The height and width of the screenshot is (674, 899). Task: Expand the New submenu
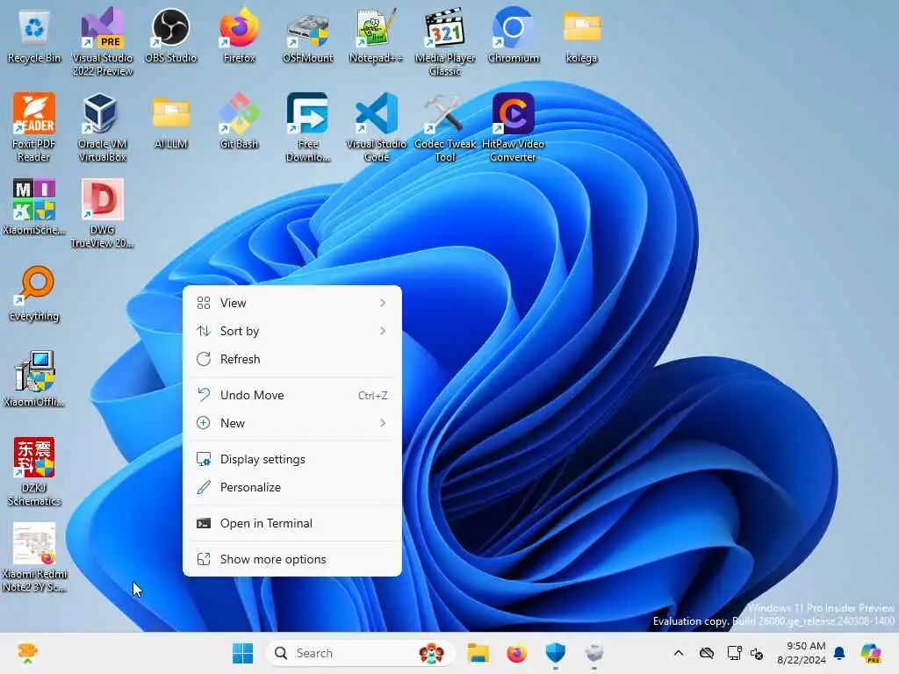point(291,423)
